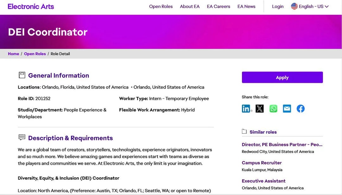Open the Open Roles nav item
The height and width of the screenshot is (195, 342).
(161, 7)
